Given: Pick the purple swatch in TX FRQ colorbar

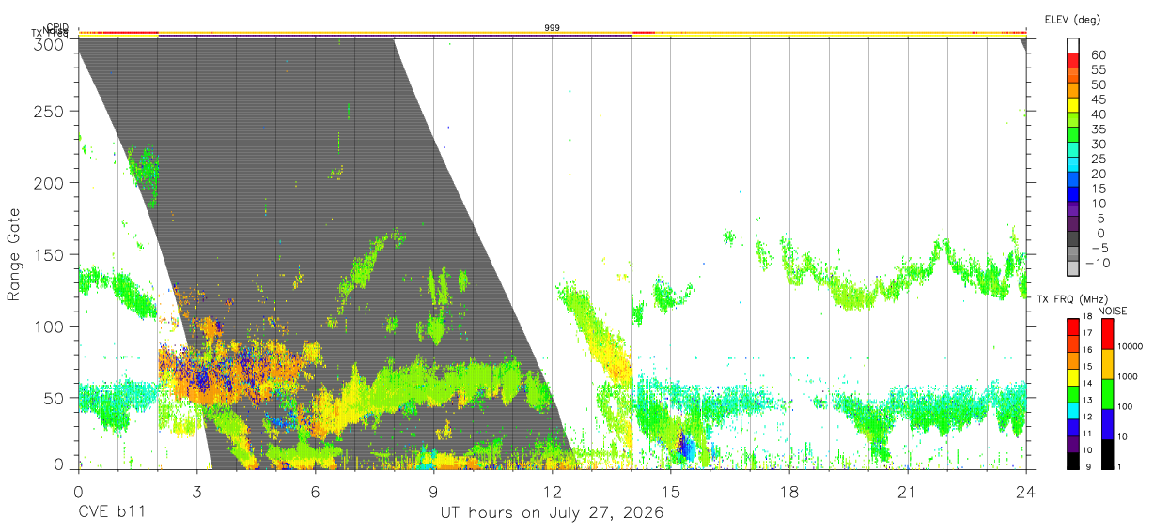Looking at the screenshot, I should (1073, 444).
